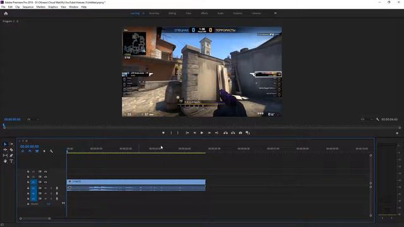
Task: Toggle Snap in the timeline
Action: pos(30,151)
